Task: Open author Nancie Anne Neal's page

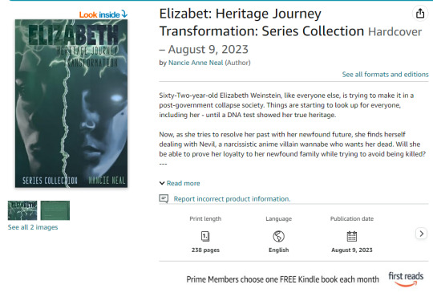Action: pos(196,63)
